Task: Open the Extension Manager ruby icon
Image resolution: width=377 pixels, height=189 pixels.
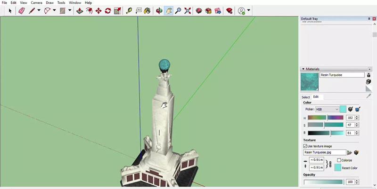Action: pyautogui.click(x=229, y=11)
